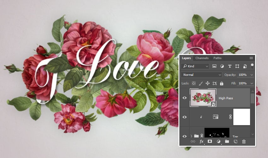Click the Link layers icon

[x=193, y=141]
